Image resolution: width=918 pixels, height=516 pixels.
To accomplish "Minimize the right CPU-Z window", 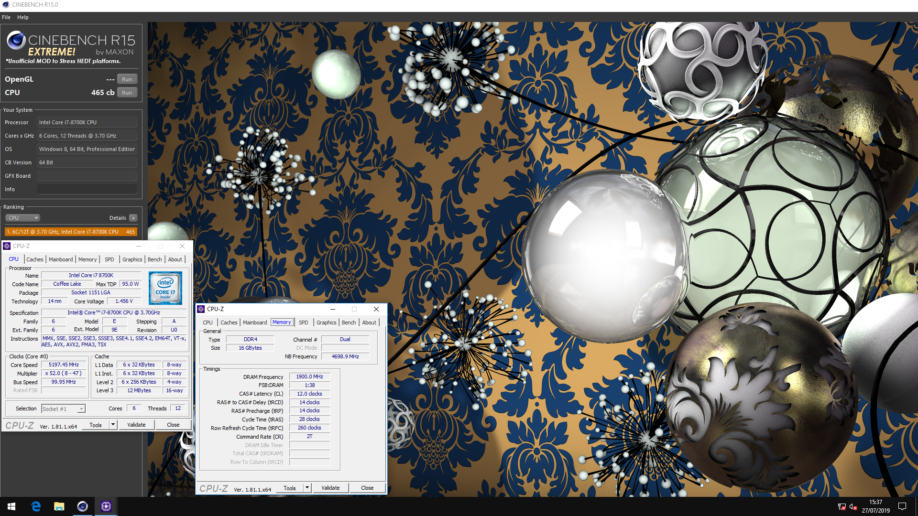I will [x=333, y=309].
